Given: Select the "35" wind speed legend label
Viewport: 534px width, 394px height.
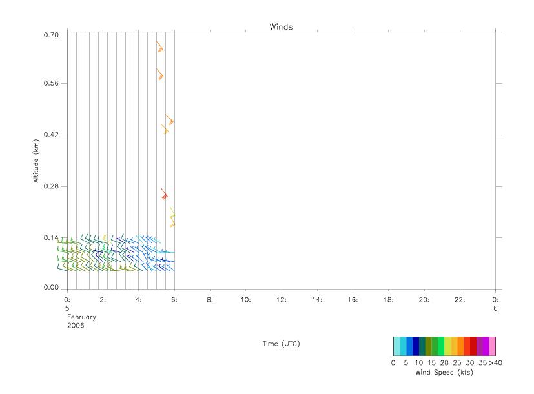Looking at the screenshot, I should [482, 362].
